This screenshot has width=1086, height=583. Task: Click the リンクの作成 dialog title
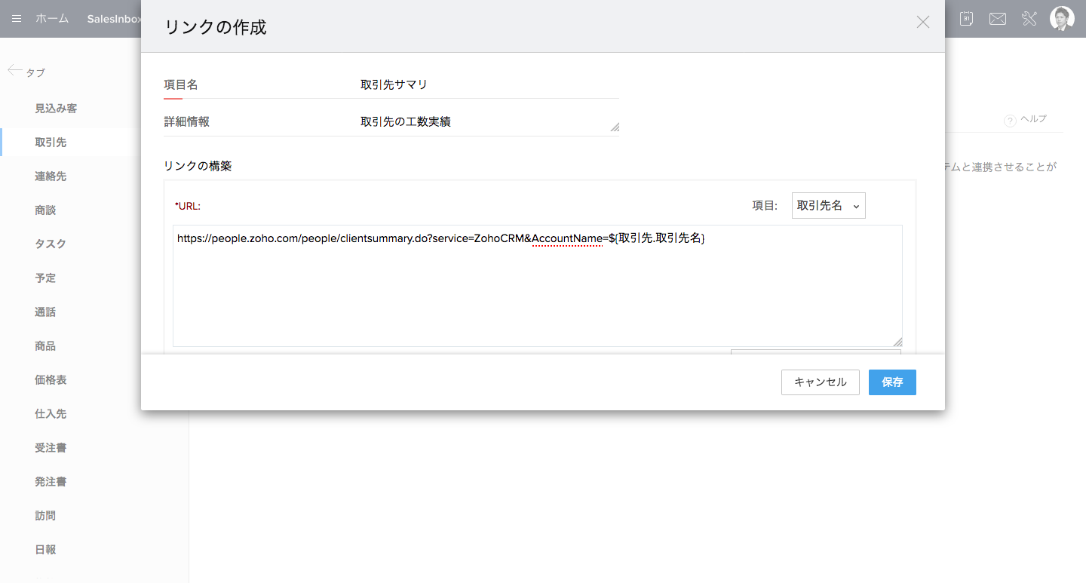click(x=216, y=27)
